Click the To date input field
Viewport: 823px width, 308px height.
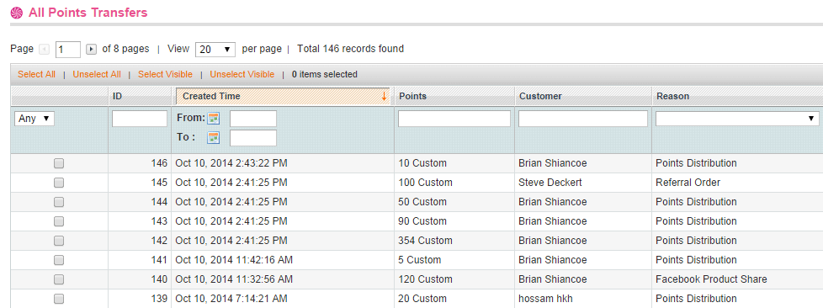pyautogui.click(x=253, y=138)
